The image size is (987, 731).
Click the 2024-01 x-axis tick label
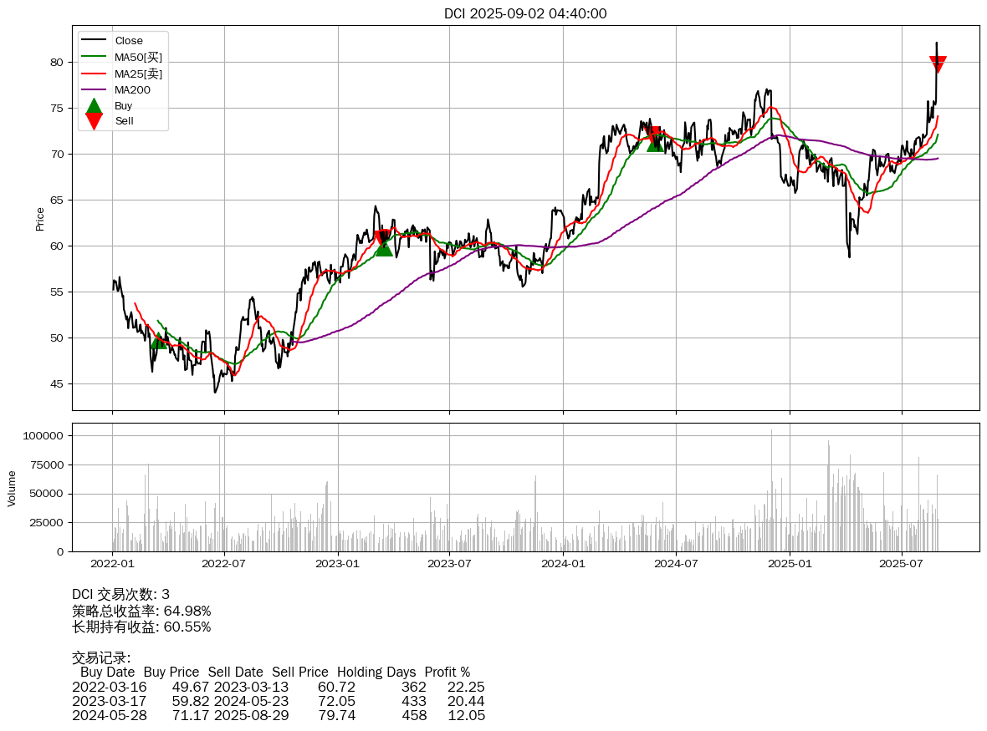point(563,565)
